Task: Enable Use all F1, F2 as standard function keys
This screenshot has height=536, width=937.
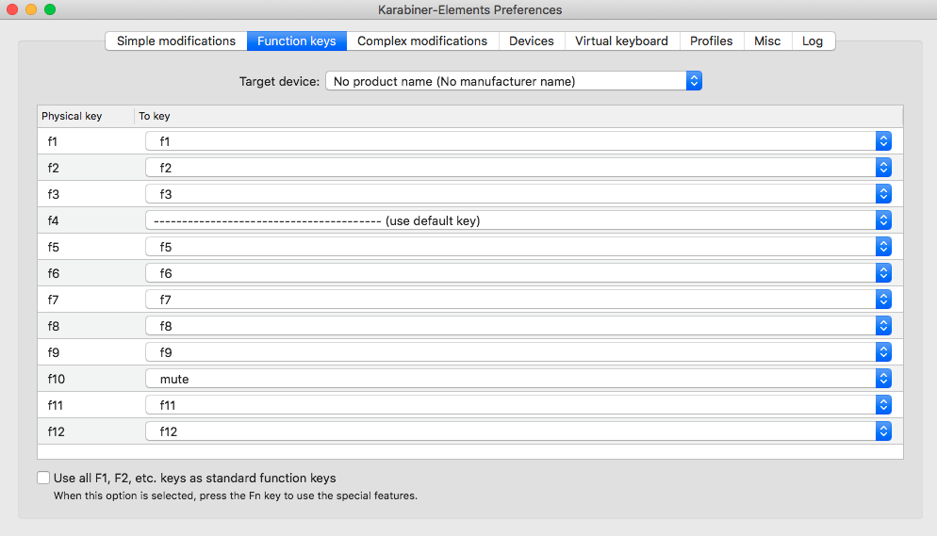Action: 43,478
